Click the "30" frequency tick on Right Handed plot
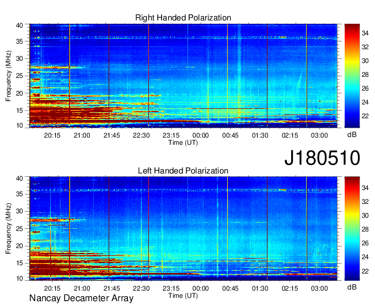Screen dimensions: 375x305 pos(19,59)
